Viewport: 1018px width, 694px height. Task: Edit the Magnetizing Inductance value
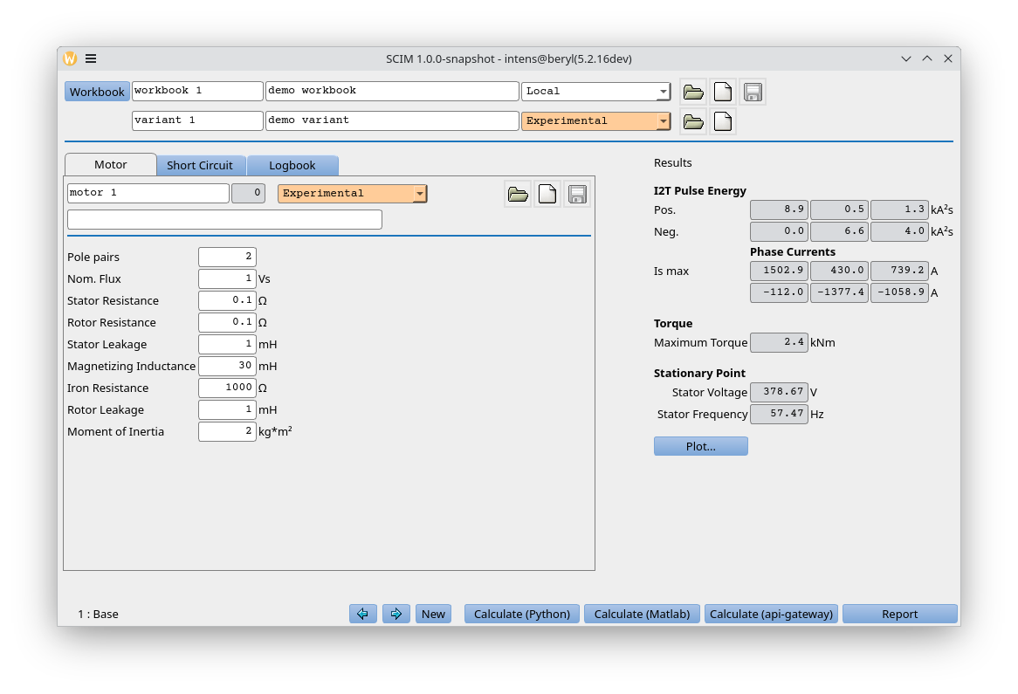pos(227,366)
